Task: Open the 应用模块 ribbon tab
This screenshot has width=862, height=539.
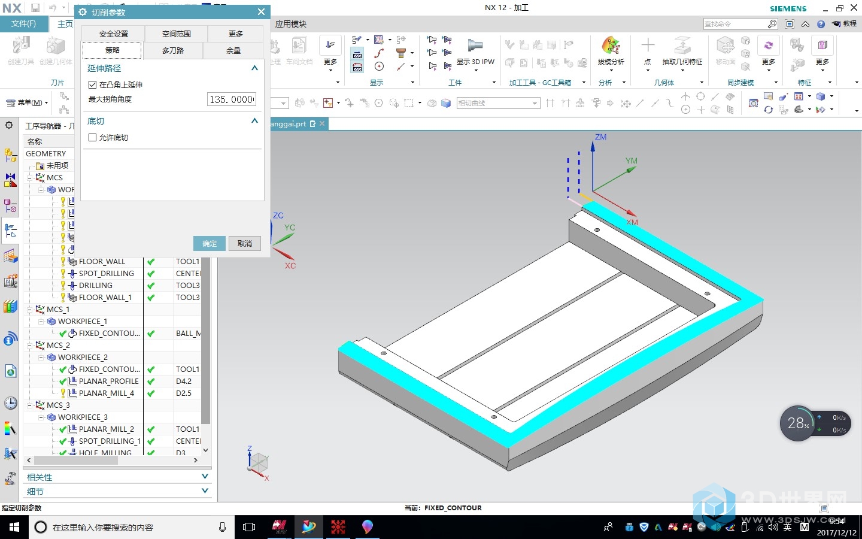Action: (x=291, y=24)
